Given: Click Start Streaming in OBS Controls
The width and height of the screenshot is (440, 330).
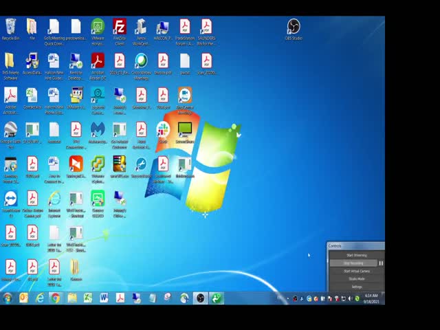Looking at the screenshot, I should coord(356,255).
